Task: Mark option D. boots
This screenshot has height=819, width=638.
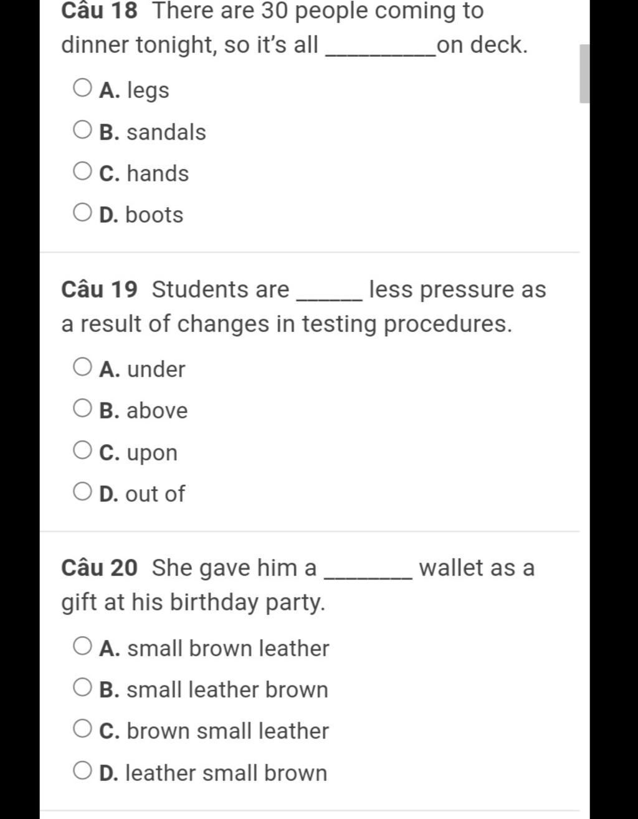Action: [82, 212]
